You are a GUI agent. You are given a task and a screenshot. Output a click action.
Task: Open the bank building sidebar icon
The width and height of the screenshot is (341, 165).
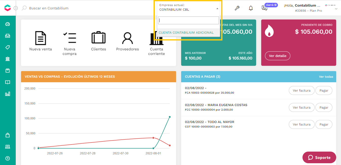[x=8, y=59]
